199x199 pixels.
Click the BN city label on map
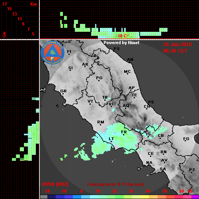(164, 152)
